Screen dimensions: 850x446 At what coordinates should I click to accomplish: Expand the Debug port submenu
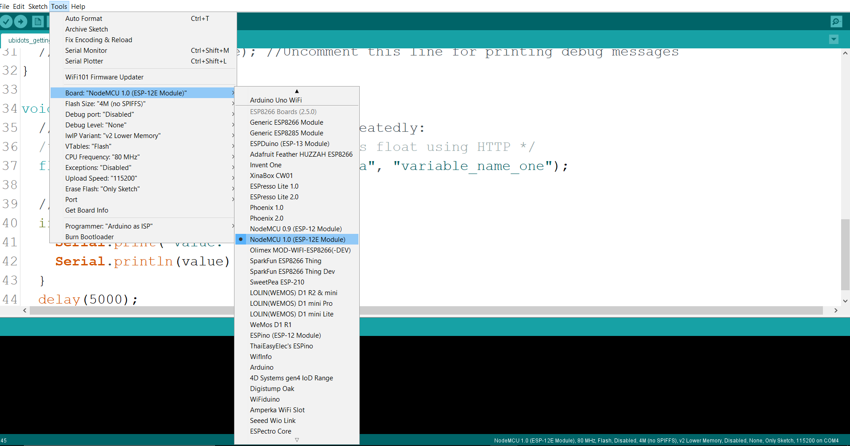point(143,114)
